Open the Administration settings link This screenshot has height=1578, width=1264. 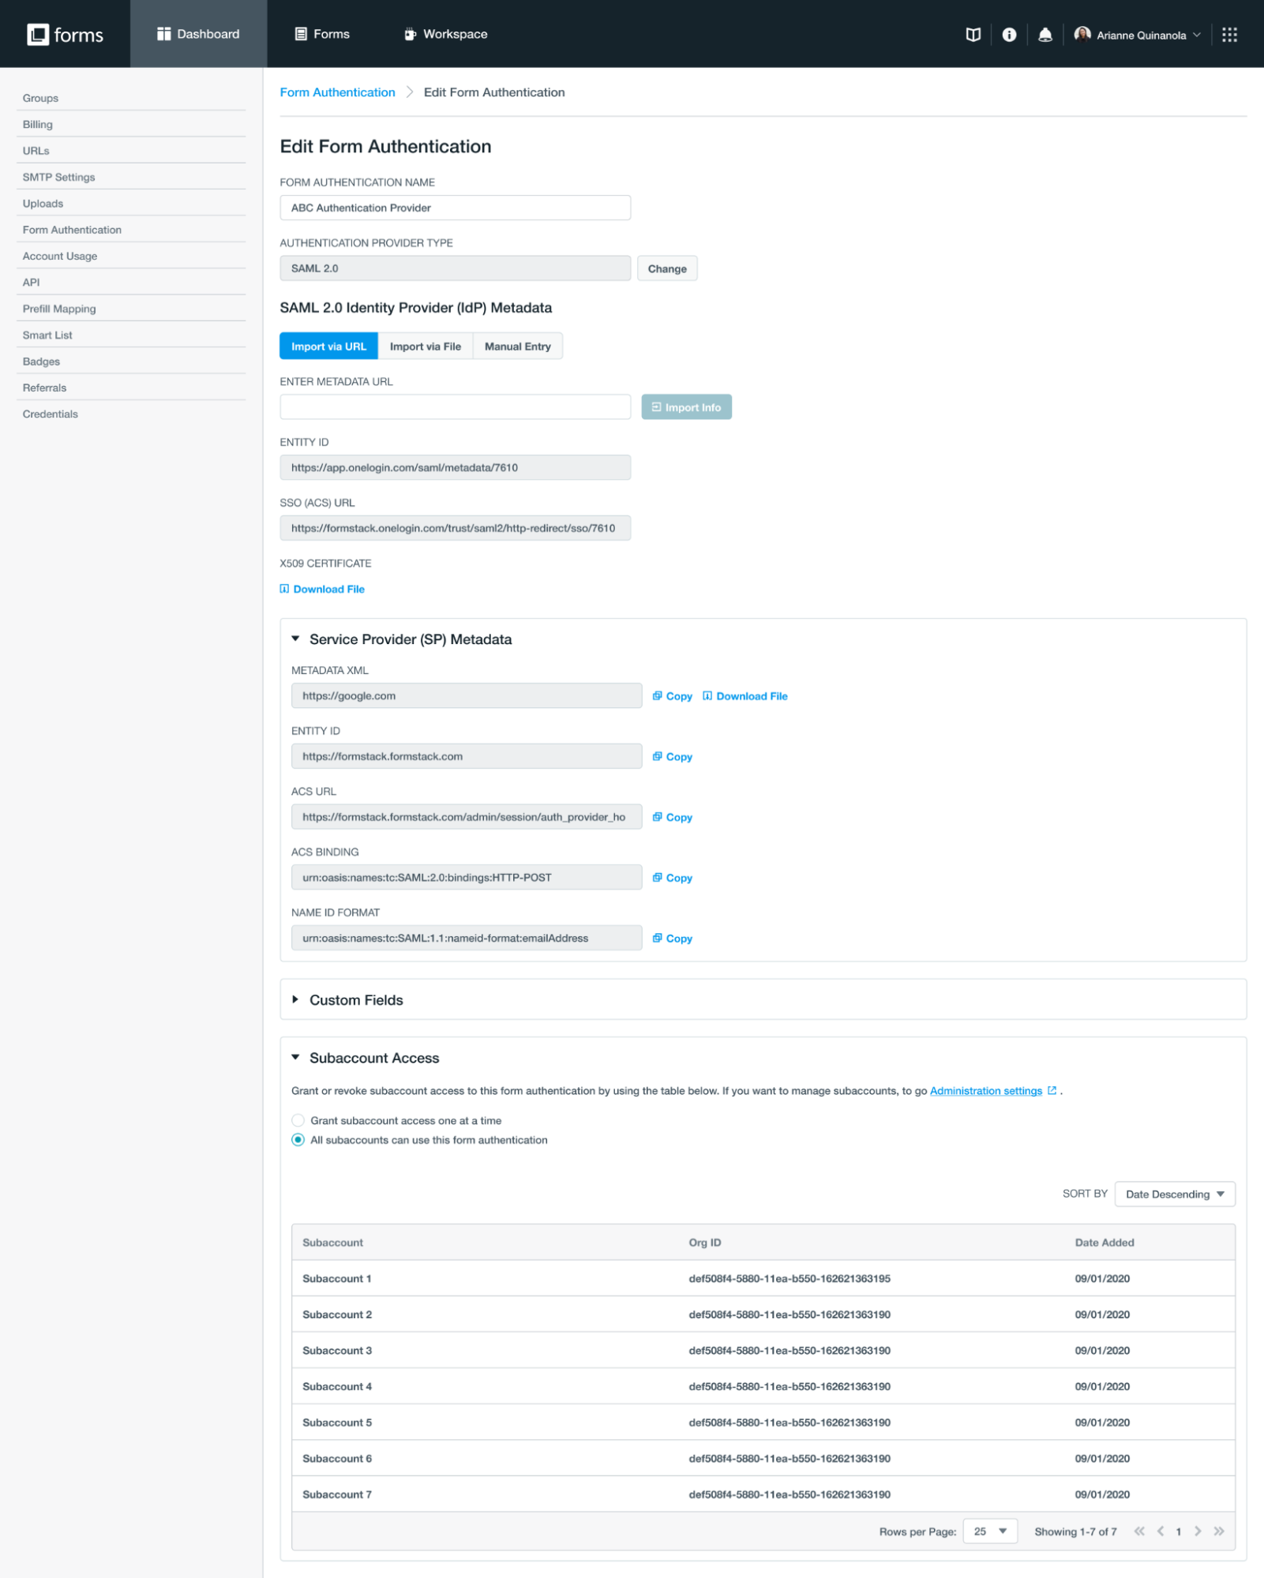pos(985,1091)
